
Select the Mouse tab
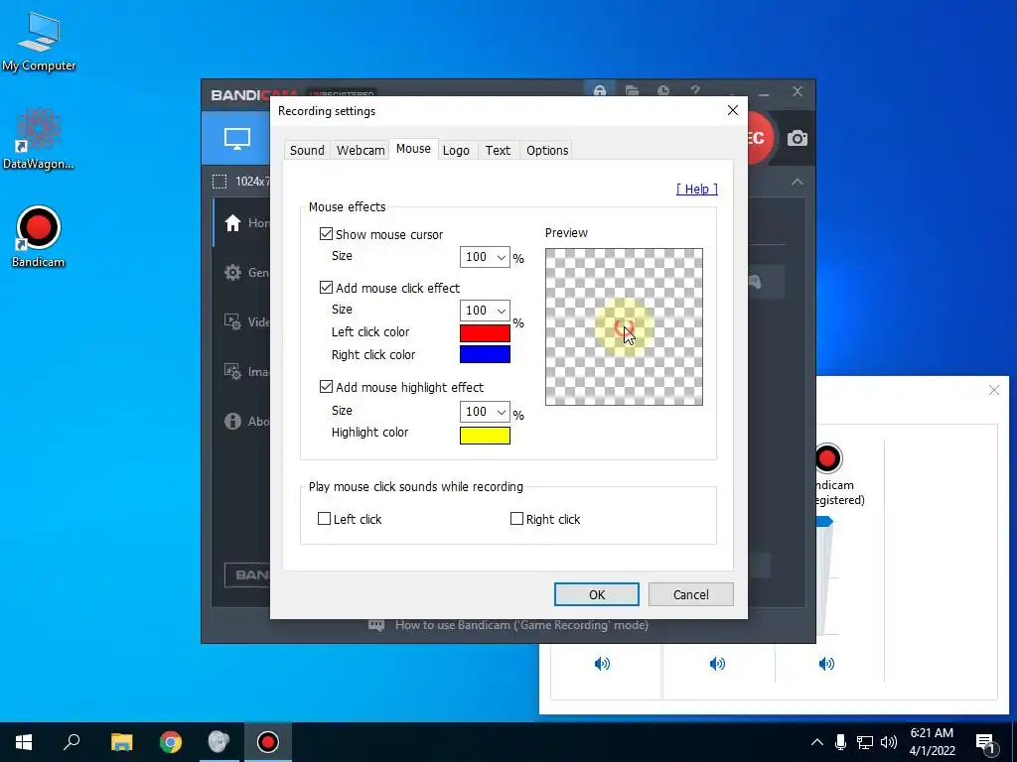click(413, 149)
